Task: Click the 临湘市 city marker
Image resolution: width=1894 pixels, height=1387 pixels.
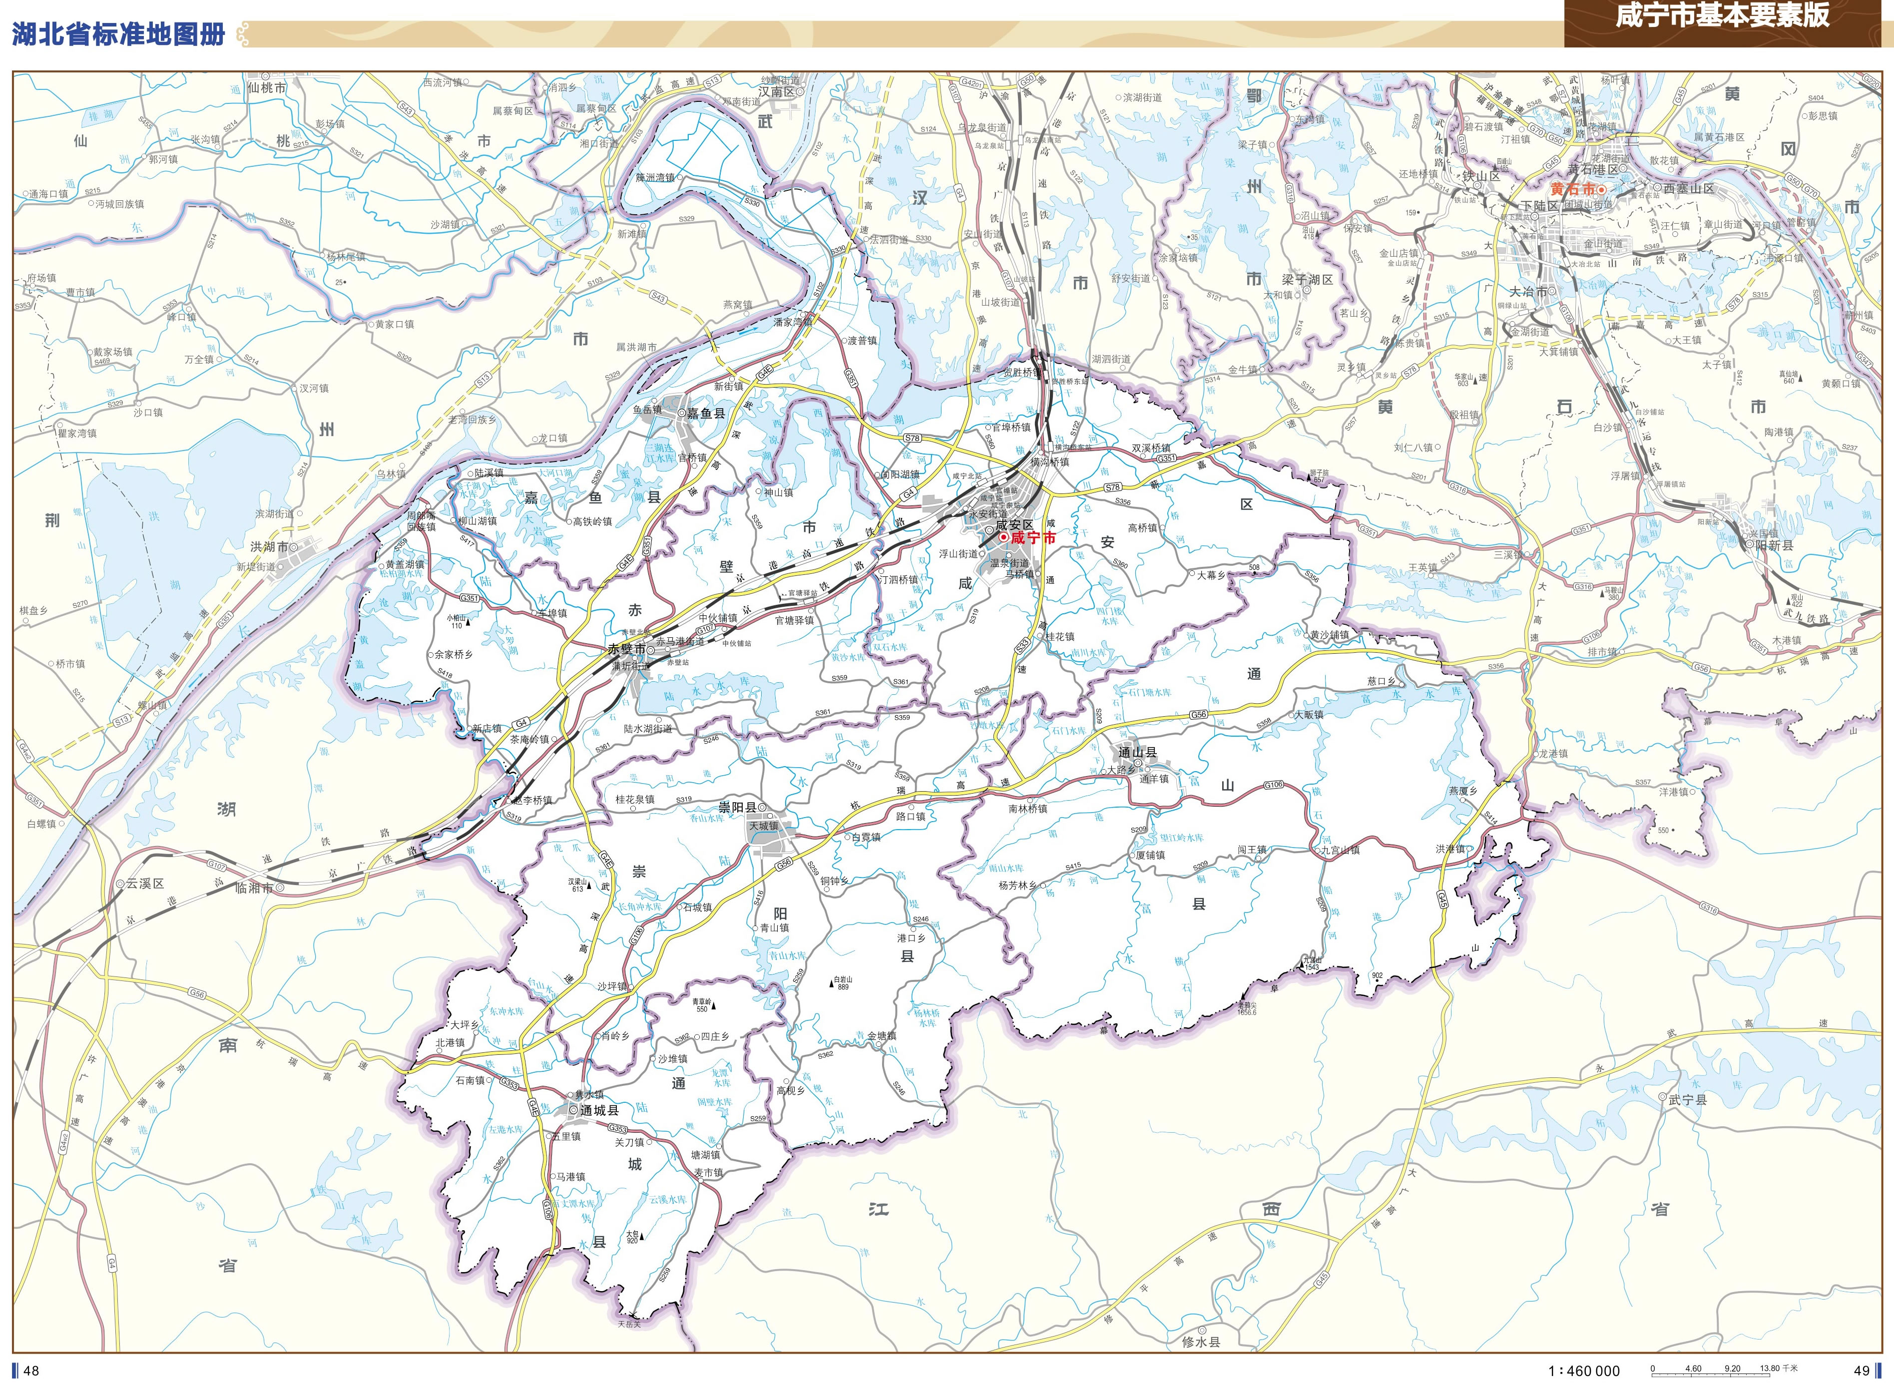Action: (x=279, y=887)
